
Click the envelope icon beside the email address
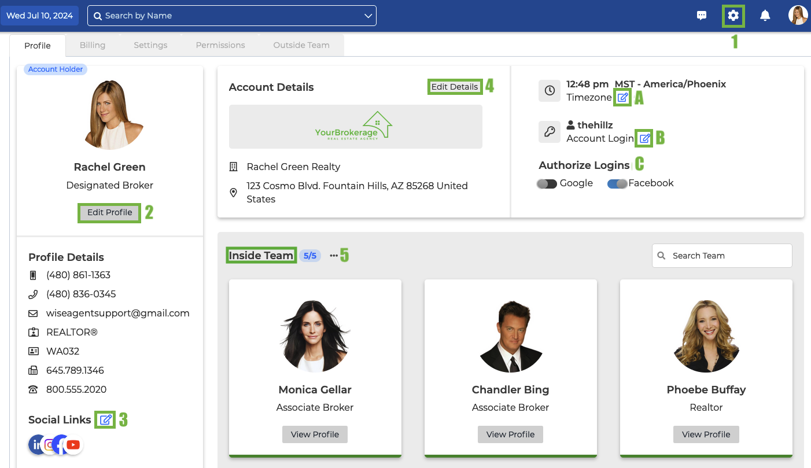pyautogui.click(x=33, y=314)
